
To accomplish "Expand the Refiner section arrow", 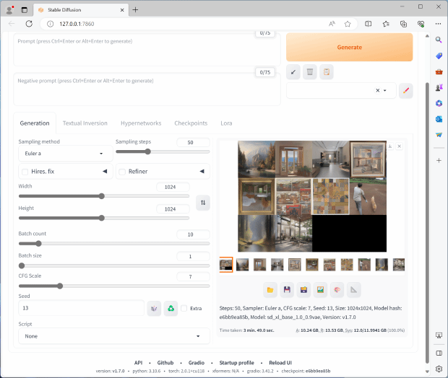I will coord(202,172).
